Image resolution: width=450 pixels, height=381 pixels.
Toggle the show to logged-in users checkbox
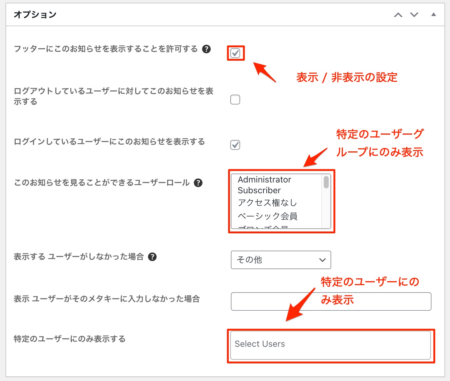[x=235, y=145]
